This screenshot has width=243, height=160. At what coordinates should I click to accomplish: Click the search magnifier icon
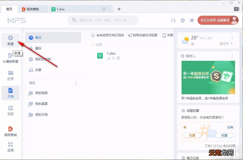(x=74, y=20)
